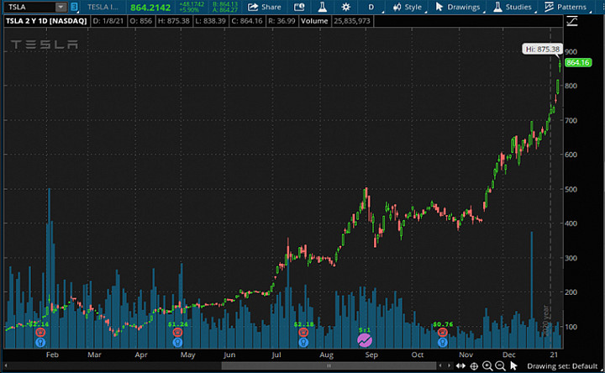This screenshot has height=373, width=605.
Task: Select the pan arrows tool in bottom bar
Action: pos(460,365)
